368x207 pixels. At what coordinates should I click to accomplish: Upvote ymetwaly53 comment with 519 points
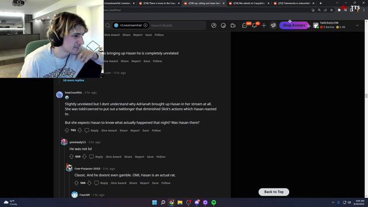(x=71, y=156)
